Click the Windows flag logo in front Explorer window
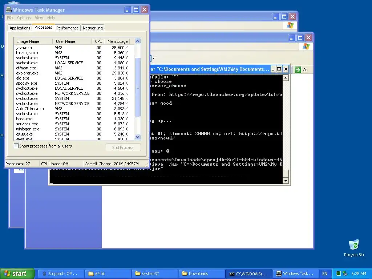 point(306,46)
